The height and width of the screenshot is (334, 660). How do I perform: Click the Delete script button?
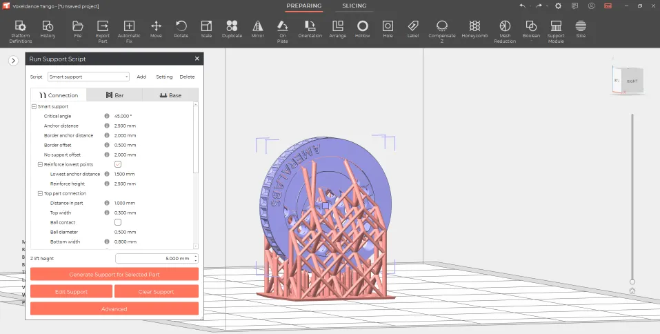click(x=187, y=77)
